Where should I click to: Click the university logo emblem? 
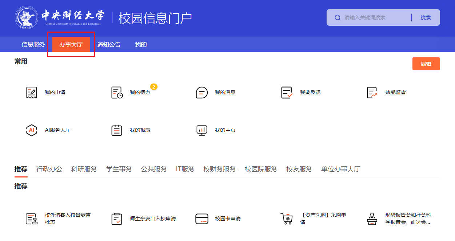[x=27, y=17]
